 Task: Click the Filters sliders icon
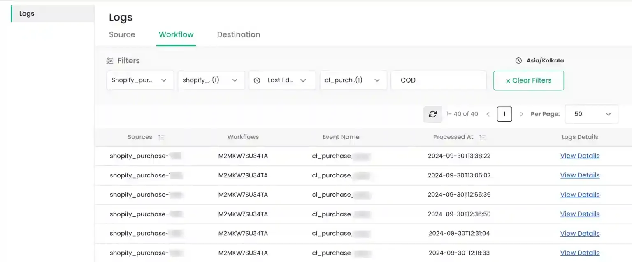tap(110, 61)
